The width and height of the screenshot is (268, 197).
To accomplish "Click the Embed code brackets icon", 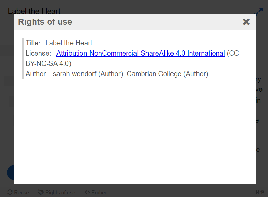I will point(87,192).
